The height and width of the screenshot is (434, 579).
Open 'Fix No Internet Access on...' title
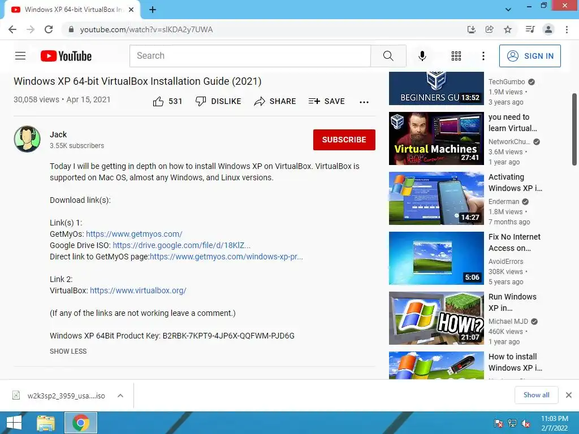pyautogui.click(x=515, y=242)
